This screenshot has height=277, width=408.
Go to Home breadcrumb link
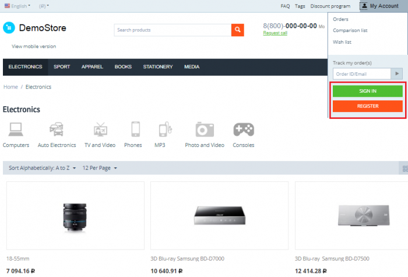pos(10,87)
